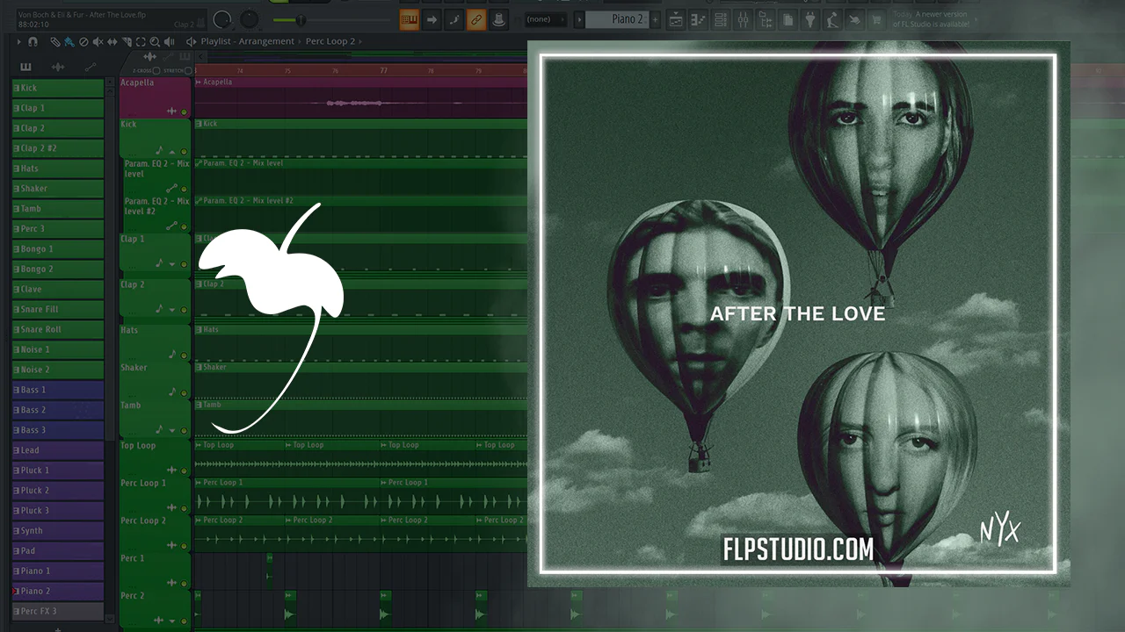Image resolution: width=1125 pixels, height=632 pixels.
Task: Click bar 77 on the timeline ruler
Action: [x=383, y=70]
